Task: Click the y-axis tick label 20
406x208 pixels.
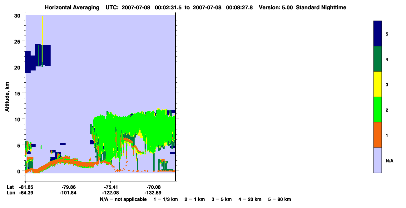Action: point(18,67)
